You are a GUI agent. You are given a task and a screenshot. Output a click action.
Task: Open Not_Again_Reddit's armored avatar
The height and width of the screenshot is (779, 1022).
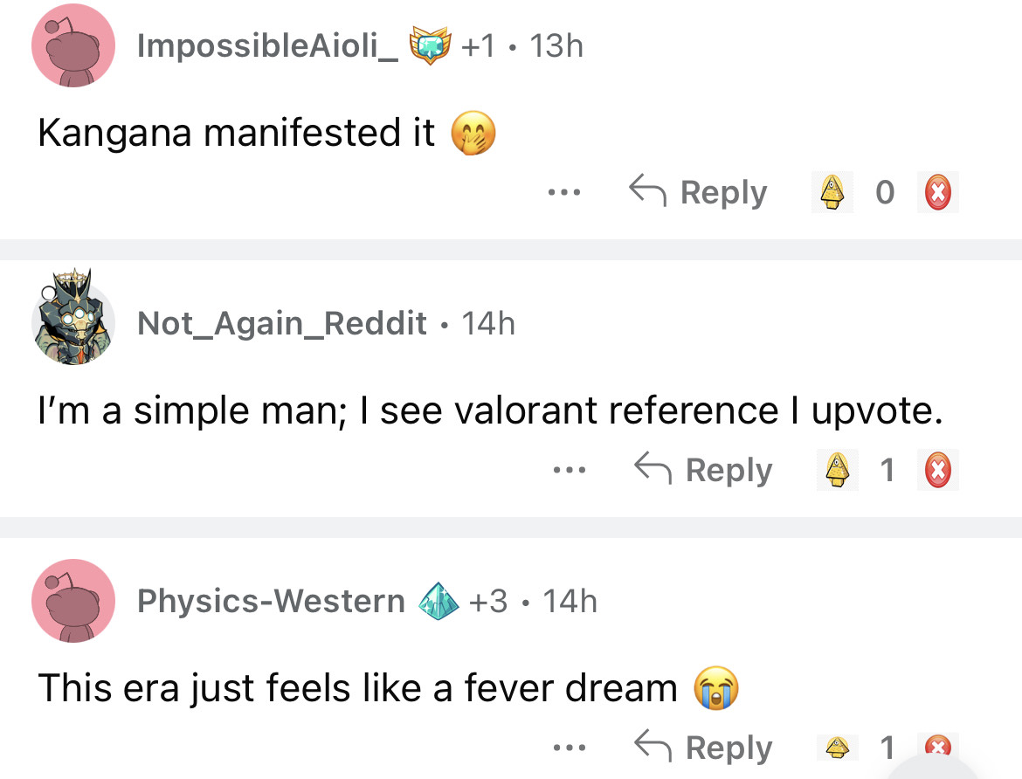pos(73,321)
